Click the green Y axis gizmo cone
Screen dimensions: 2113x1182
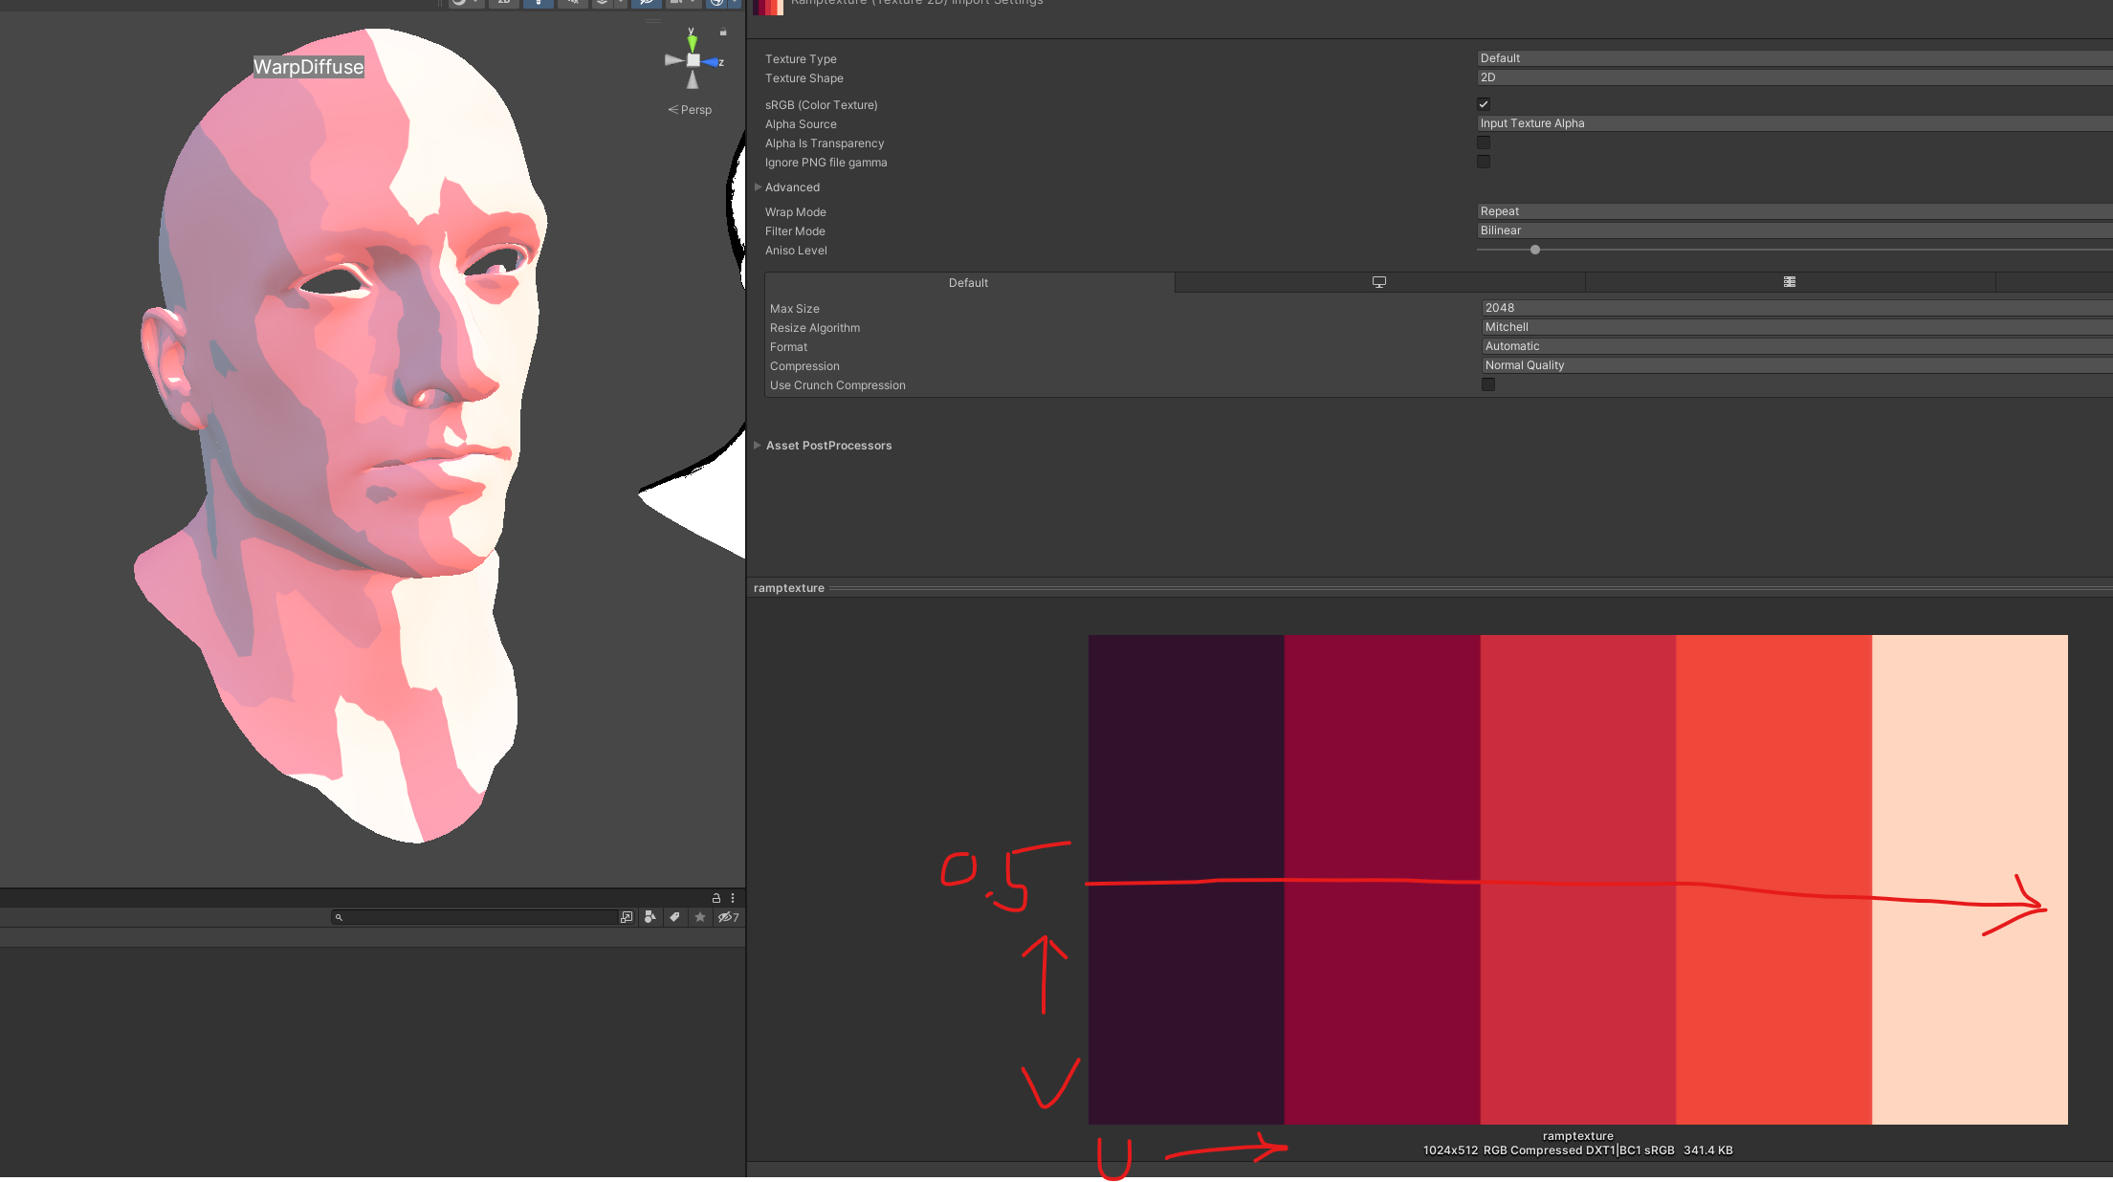[692, 42]
